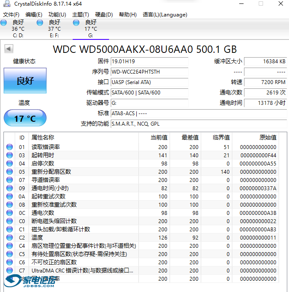Click status orb of 寻道错误率 row
The image size is (289, 292).
10,180
